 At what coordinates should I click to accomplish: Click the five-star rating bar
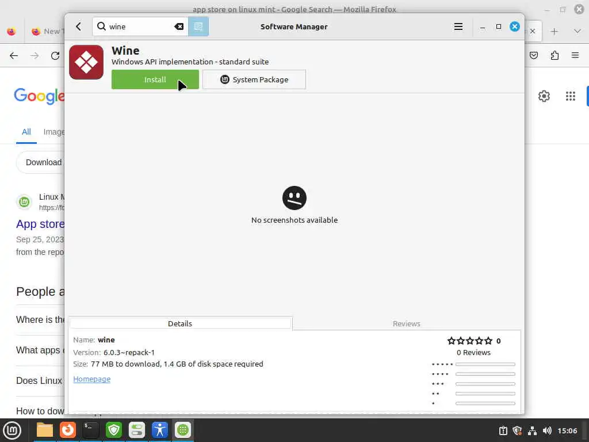click(x=485, y=364)
